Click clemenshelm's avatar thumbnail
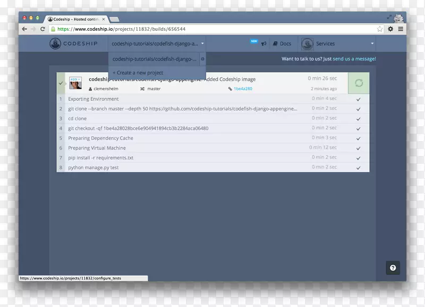 point(75,83)
